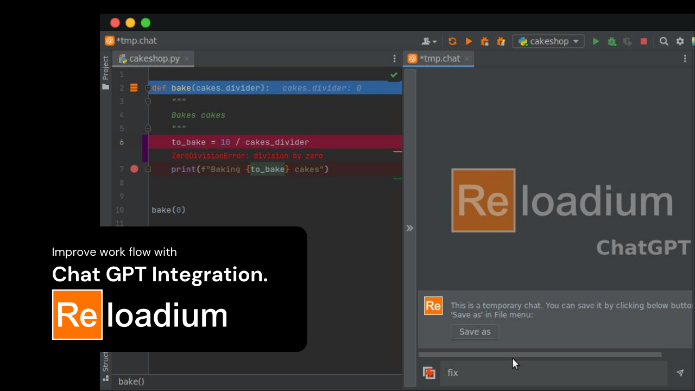Click the ZeroDivisionError message text
The height and width of the screenshot is (391, 695).
[x=247, y=156]
